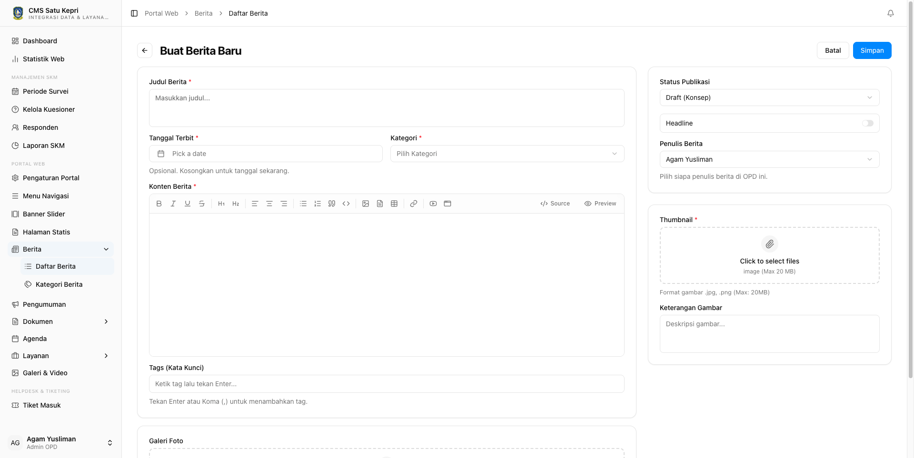Align content text right

tap(284, 204)
